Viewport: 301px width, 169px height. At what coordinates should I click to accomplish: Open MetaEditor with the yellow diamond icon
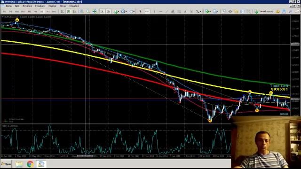277,11
